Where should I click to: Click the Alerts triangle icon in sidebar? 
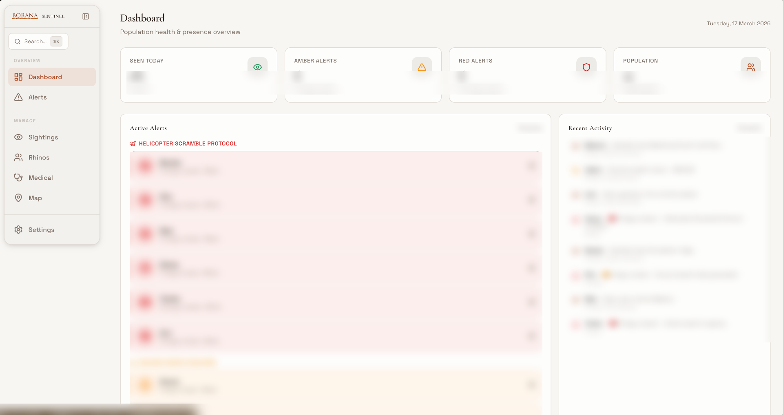18,97
